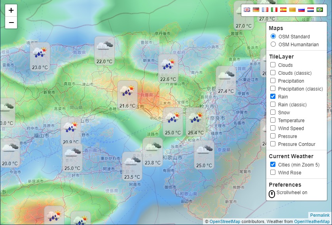
Task: Enable the Pressure layer checkbox
Action: pos(273,136)
